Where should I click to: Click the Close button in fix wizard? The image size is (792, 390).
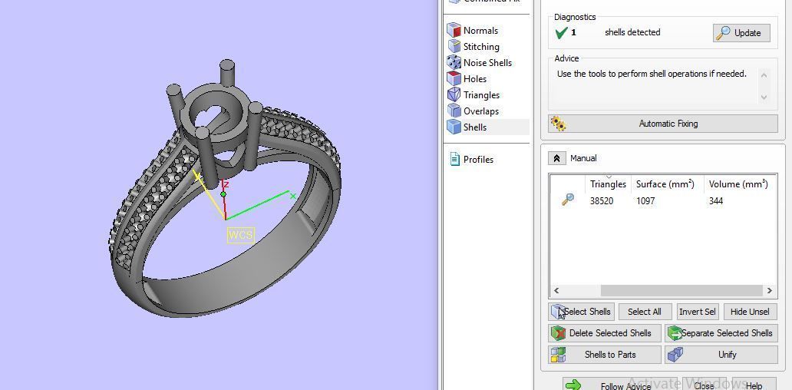coord(704,385)
